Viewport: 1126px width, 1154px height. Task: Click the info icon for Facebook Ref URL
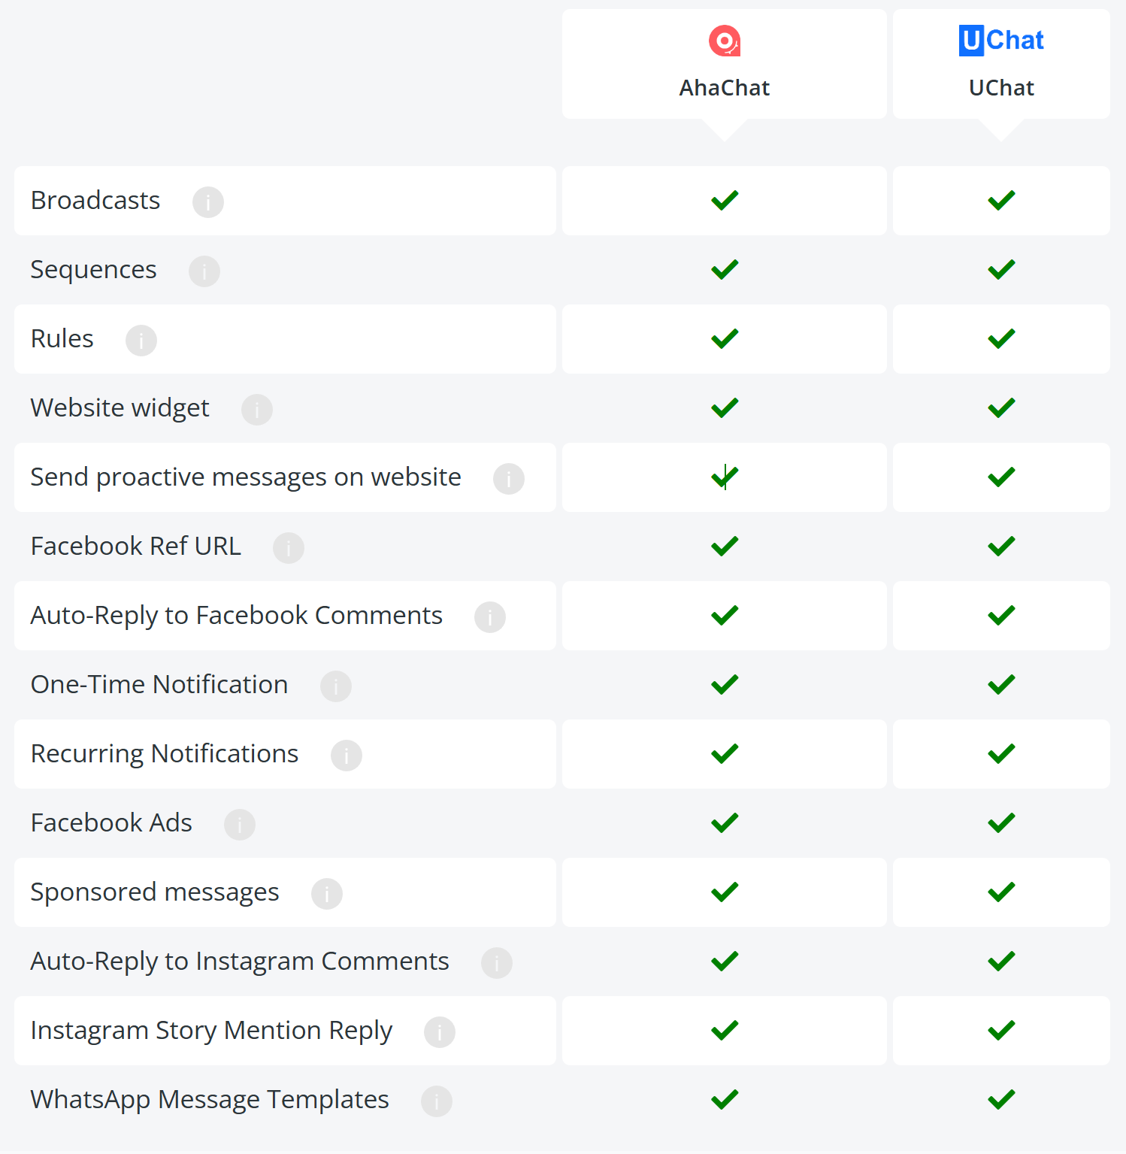click(289, 548)
